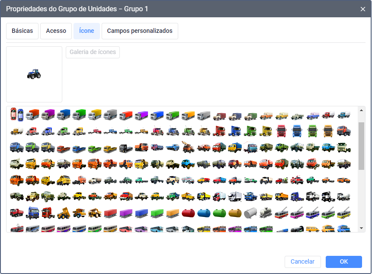Open the Galeria de ícones
The height and width of the screenshot is (274, 372).
(93, 52)
